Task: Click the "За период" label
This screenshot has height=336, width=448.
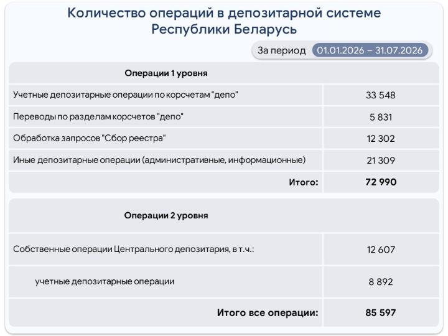Action: pos(282,50)
